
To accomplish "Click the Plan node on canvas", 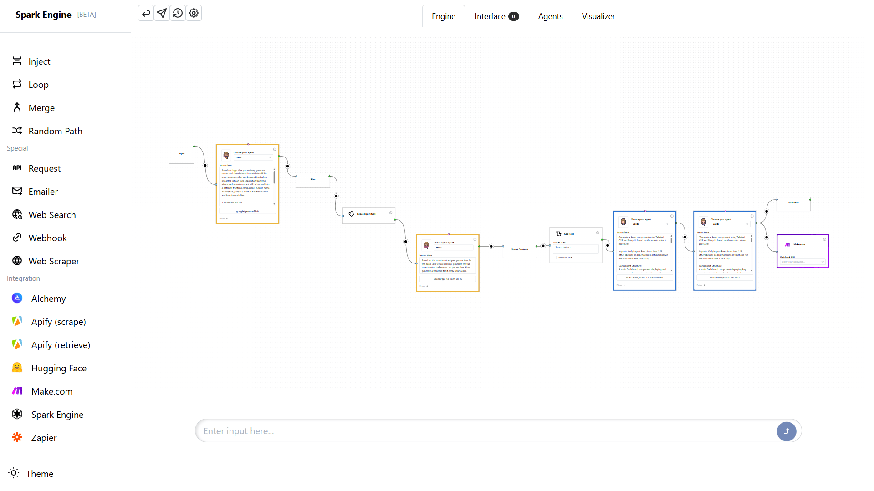I will click(313, 181).
